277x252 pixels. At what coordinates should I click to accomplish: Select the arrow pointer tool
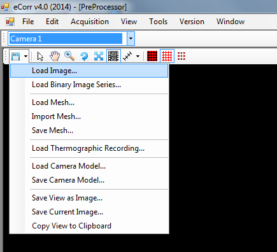[40, 57]
